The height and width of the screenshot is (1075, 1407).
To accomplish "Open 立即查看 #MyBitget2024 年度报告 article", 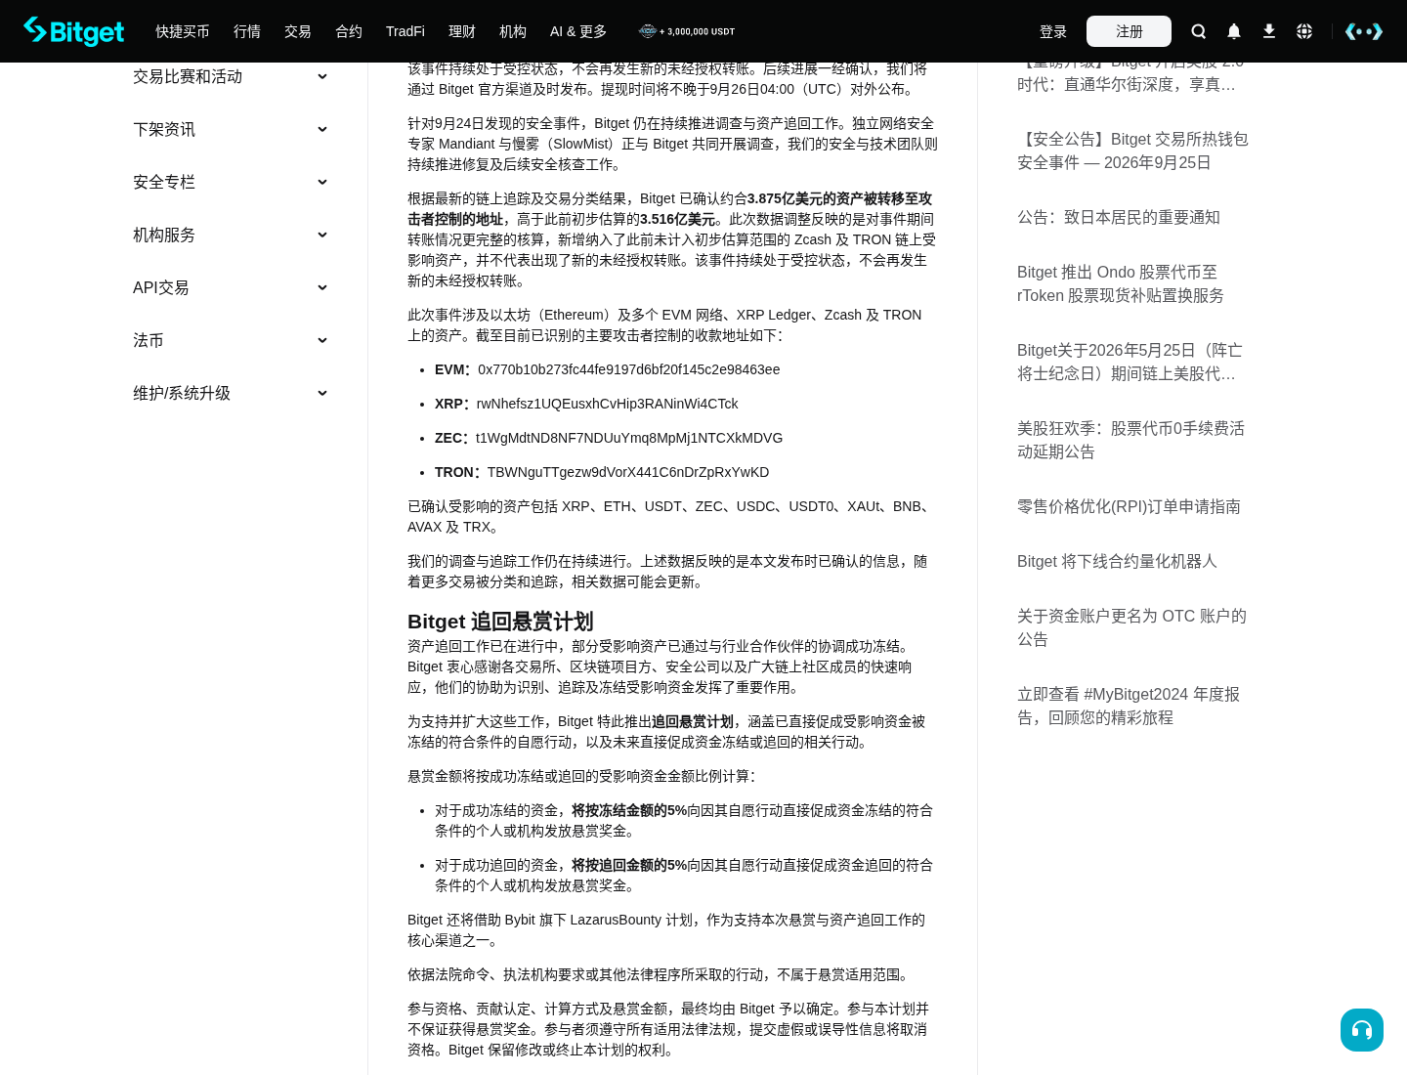I will [1129, 706].
